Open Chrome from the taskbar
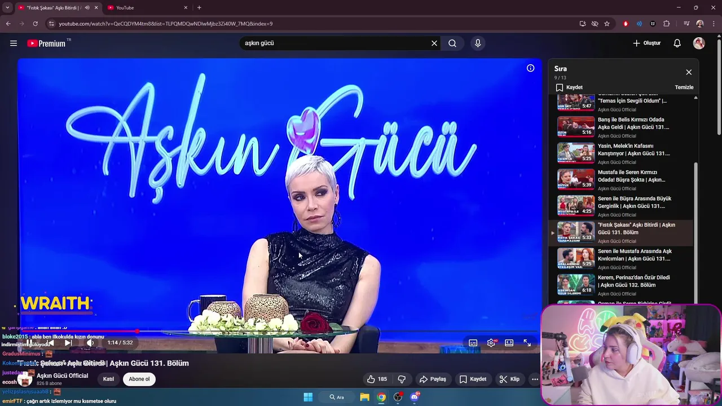Viewport: 722px width, 406px height. click(x=381, y=397)
